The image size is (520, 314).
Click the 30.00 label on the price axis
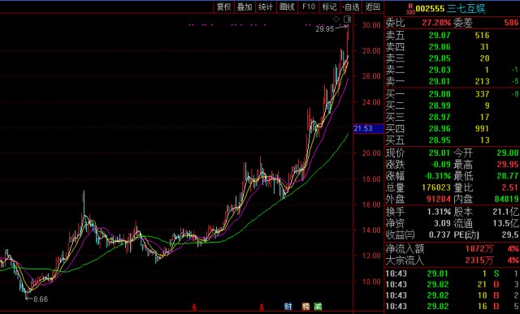371,25
